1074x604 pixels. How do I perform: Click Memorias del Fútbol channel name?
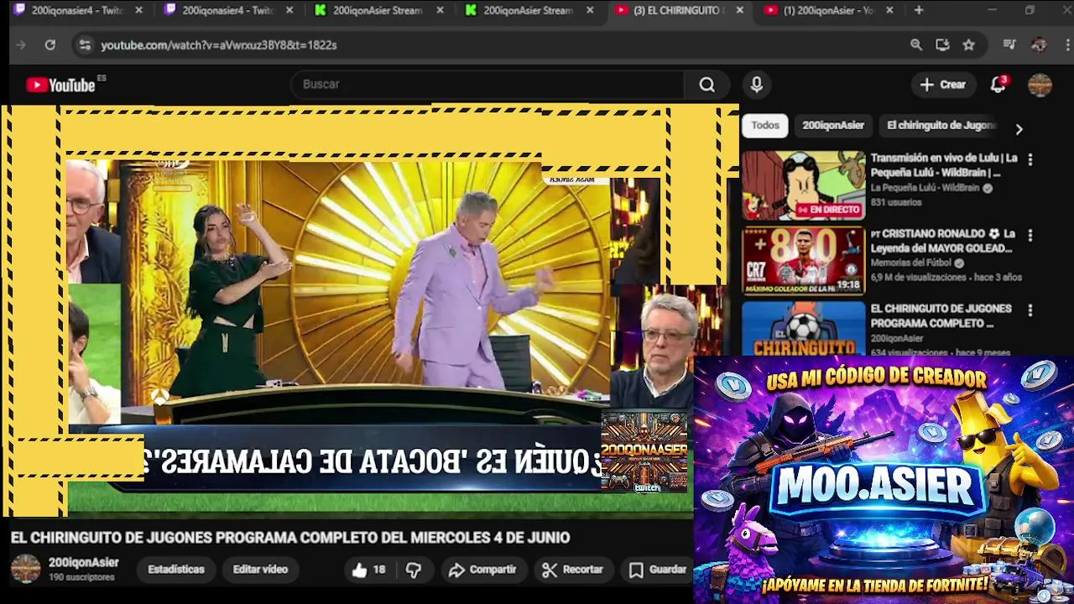pos(912,263)
